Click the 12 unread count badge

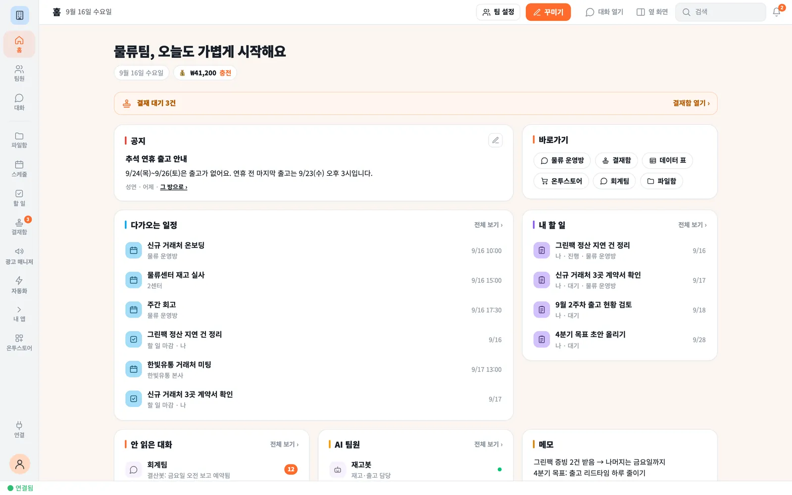click(x=291, y=469)
